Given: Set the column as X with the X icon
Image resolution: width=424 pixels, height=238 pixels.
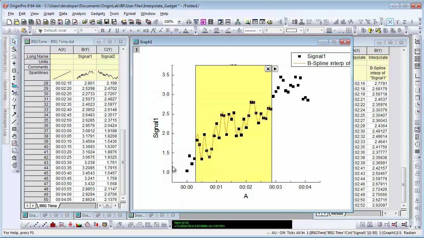Looking at the screenshot, I should 390,22.
